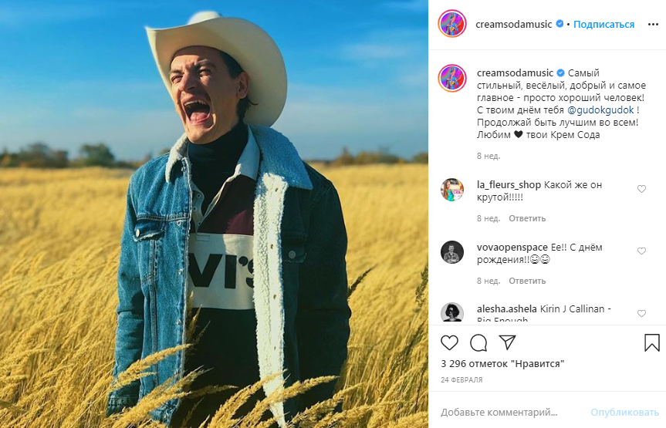Like vovaopenspace's comment
Viewport: 666px width, 428px height.
point(641,251)
